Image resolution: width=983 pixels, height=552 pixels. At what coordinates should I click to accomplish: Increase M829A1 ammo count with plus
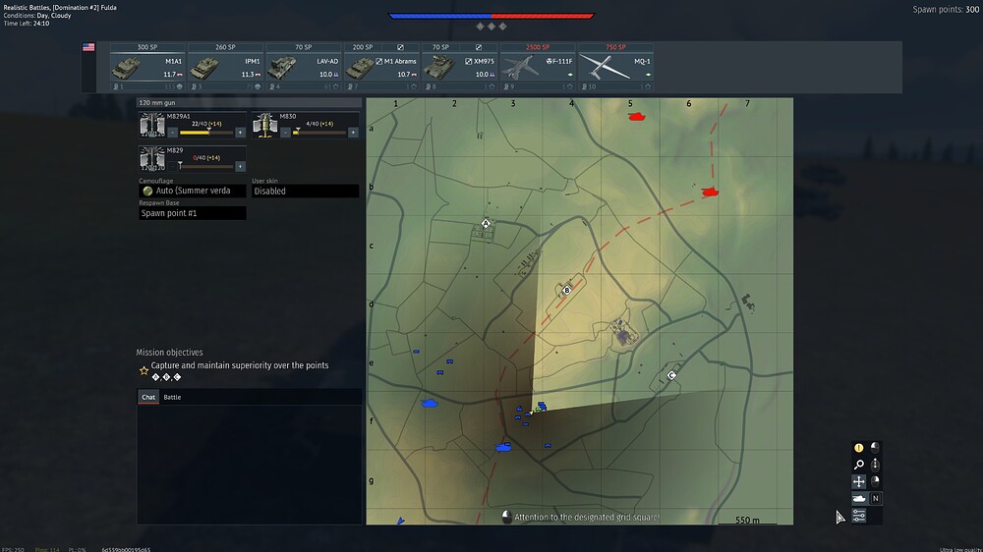click(x=240, y=133)
